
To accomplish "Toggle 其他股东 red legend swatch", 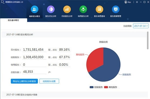I will pos(106,87).
